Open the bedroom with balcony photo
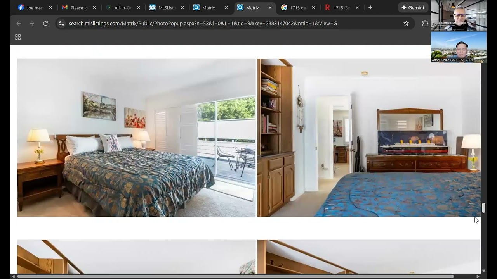This screenshot has width=497, height=279. point(136,138)
